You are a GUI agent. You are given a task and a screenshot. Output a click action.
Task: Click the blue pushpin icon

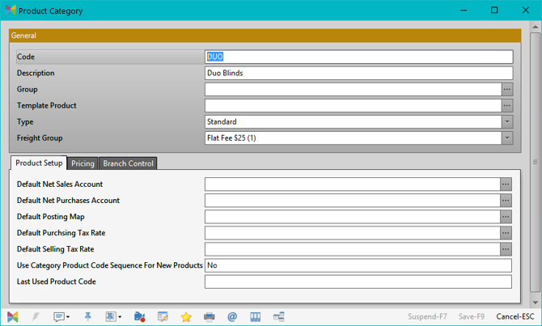click(x=88, y=316)
